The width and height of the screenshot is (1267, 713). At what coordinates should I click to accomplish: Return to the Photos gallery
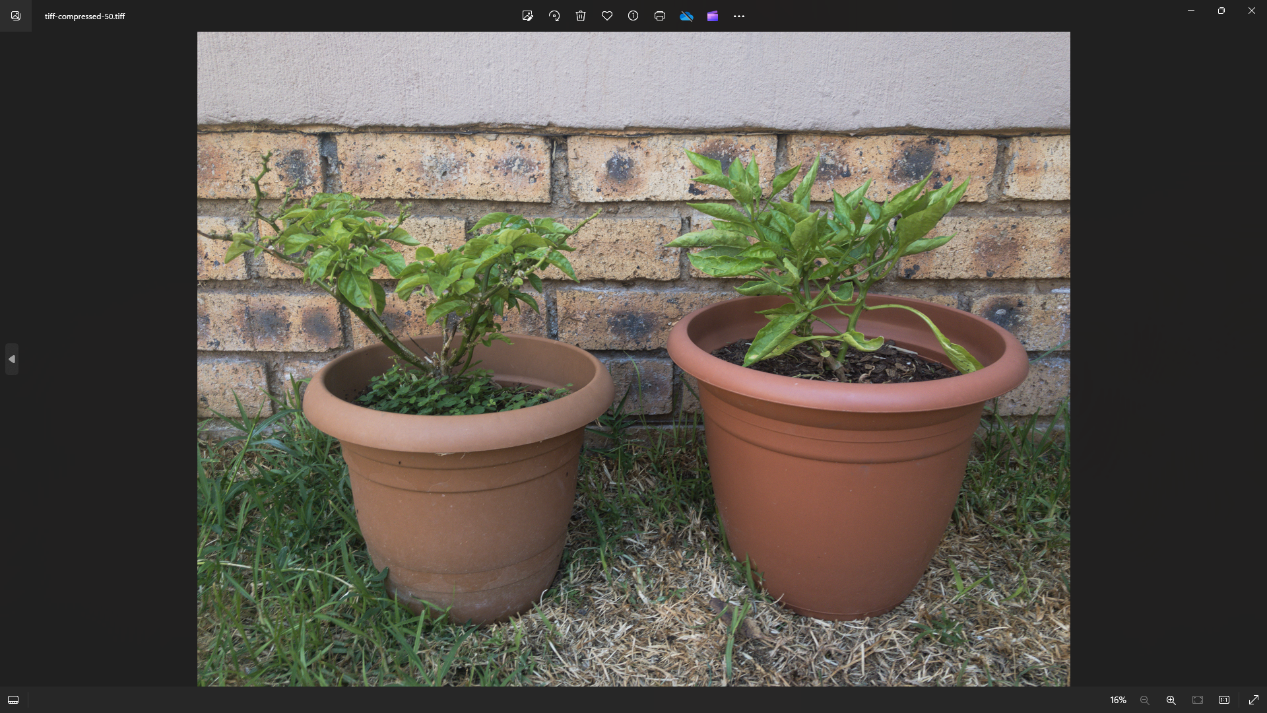point(15,16)
